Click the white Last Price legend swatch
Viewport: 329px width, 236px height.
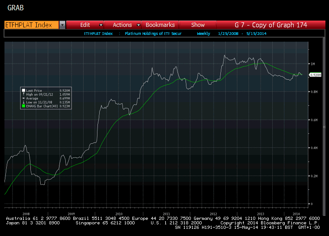pos(24,90)
